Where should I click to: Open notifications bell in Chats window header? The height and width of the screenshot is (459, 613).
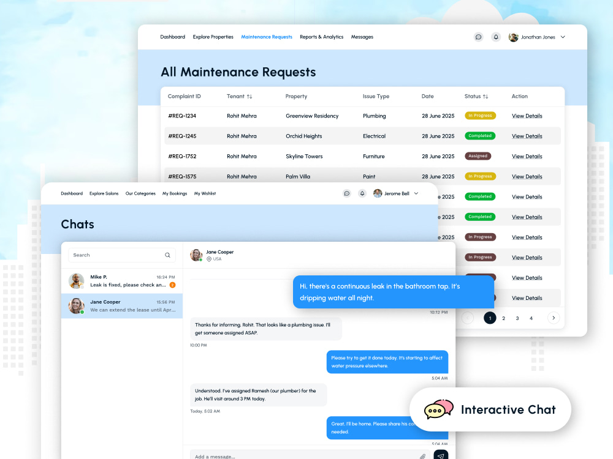coord(362,193)
